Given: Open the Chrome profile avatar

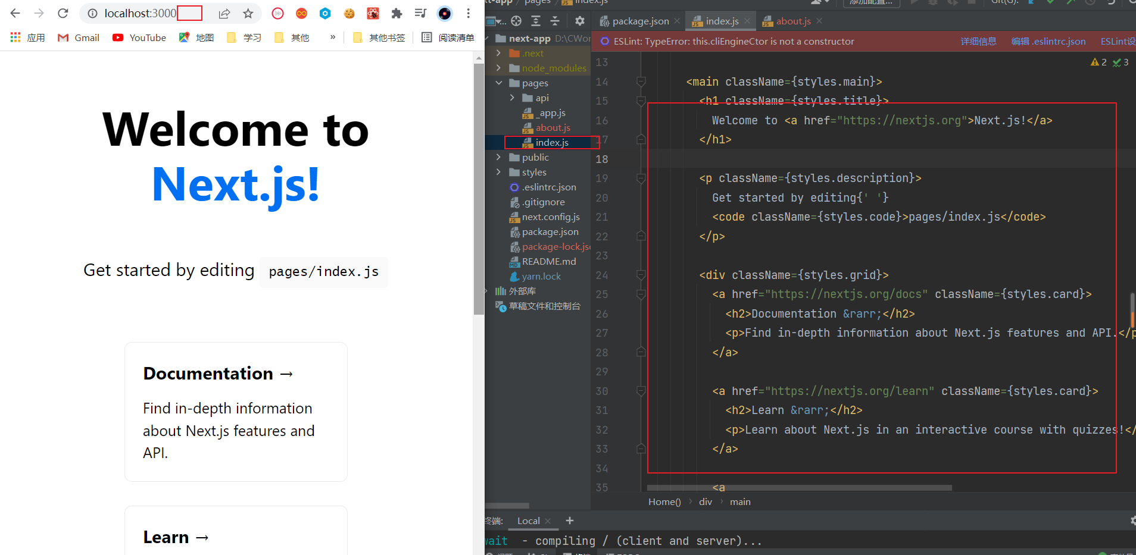Looking at the screenshot, I should click(445, 13).
